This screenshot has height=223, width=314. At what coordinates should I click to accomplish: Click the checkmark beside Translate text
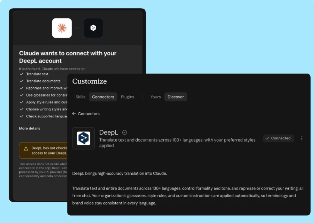[x=21, y=74]
